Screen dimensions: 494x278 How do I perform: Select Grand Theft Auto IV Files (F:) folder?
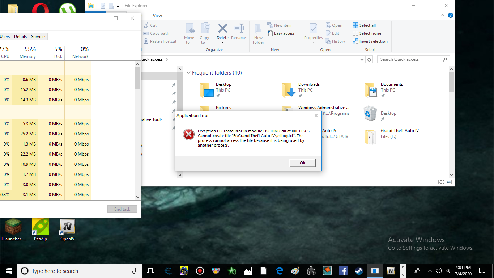click(x=392, y=136)
